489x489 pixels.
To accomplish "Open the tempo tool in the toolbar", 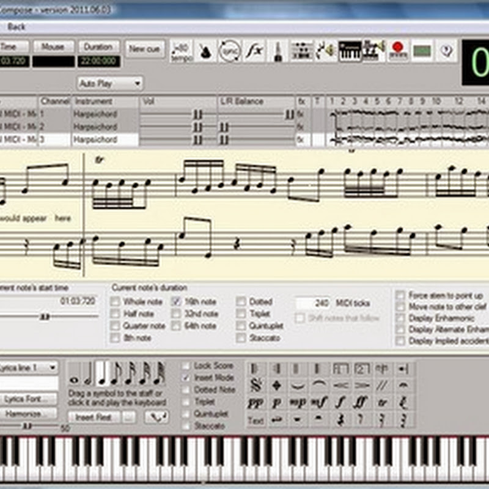I will pyautogui.click(x=181, y=51).
